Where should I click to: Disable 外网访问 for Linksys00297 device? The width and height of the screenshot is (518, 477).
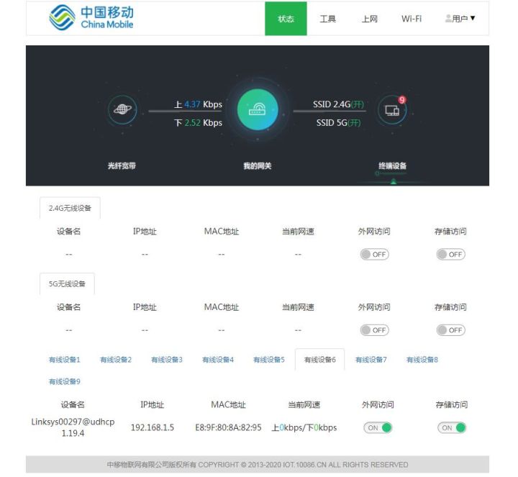tap(378, 427)
